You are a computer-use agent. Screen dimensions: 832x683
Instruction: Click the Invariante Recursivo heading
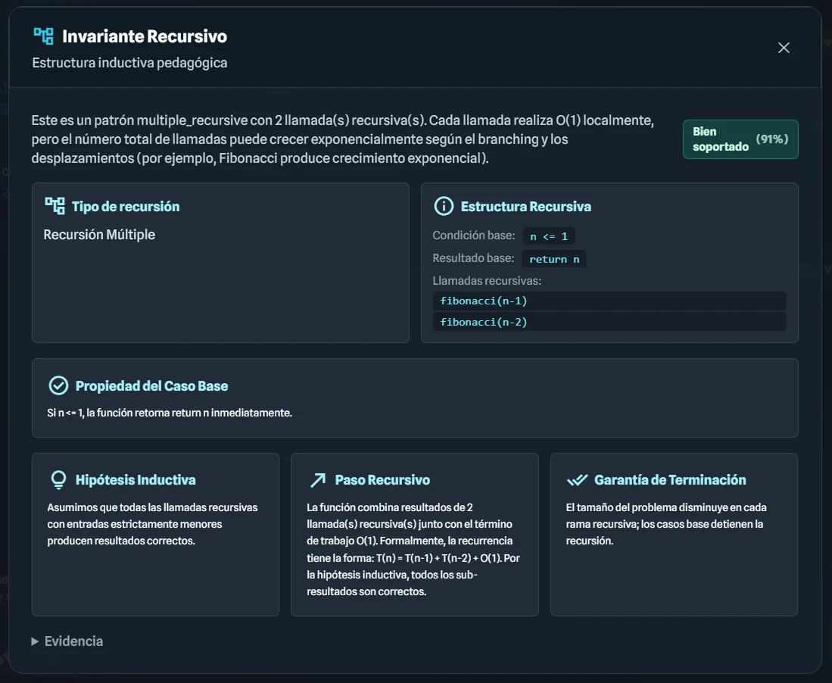coord(145,36)
